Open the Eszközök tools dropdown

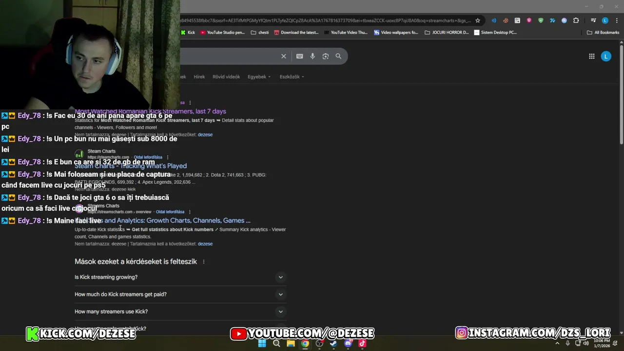click(x=292, y=77)
